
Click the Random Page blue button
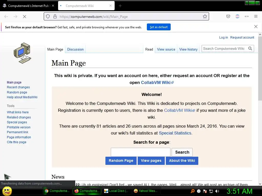[x=121, y=161]
